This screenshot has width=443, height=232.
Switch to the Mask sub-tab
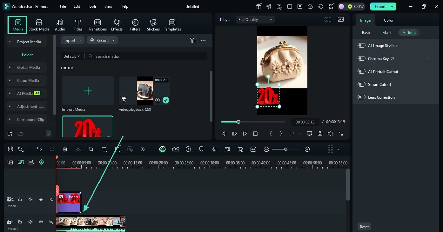[387, 32]
